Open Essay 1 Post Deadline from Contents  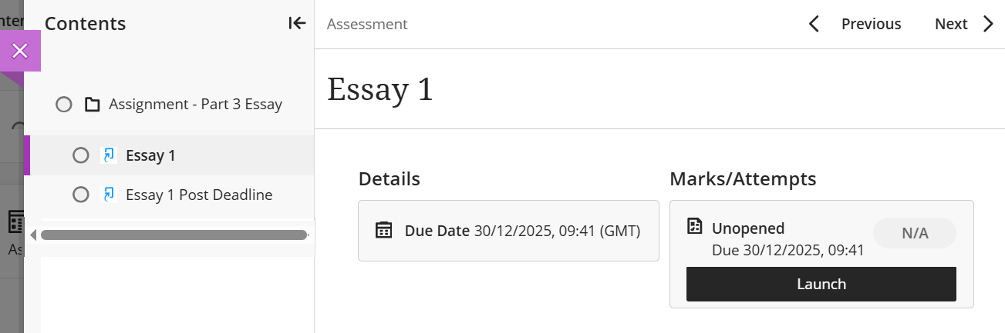pos(199,195)
